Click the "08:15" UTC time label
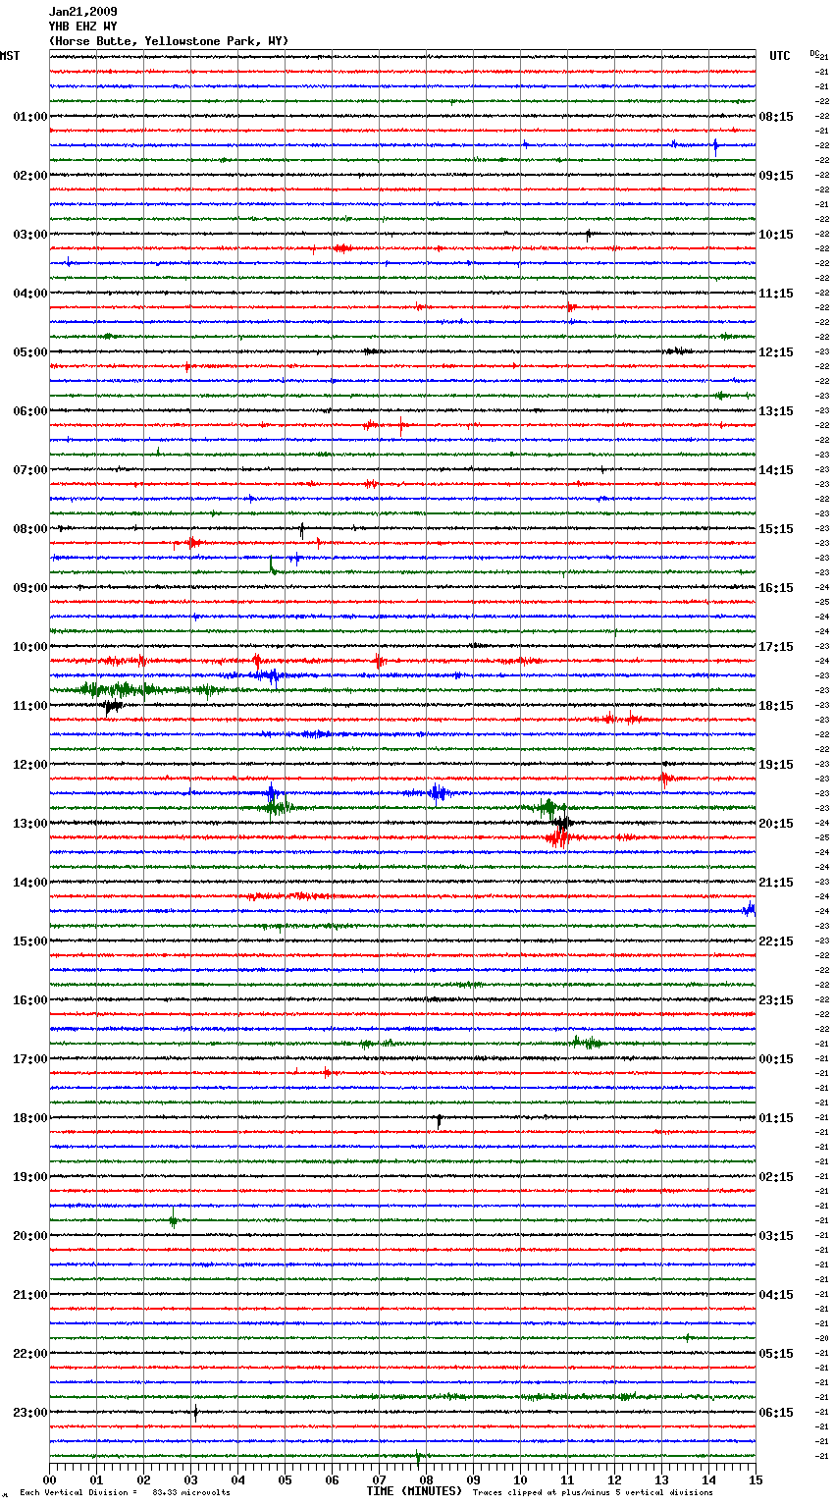 coord(776,117)
